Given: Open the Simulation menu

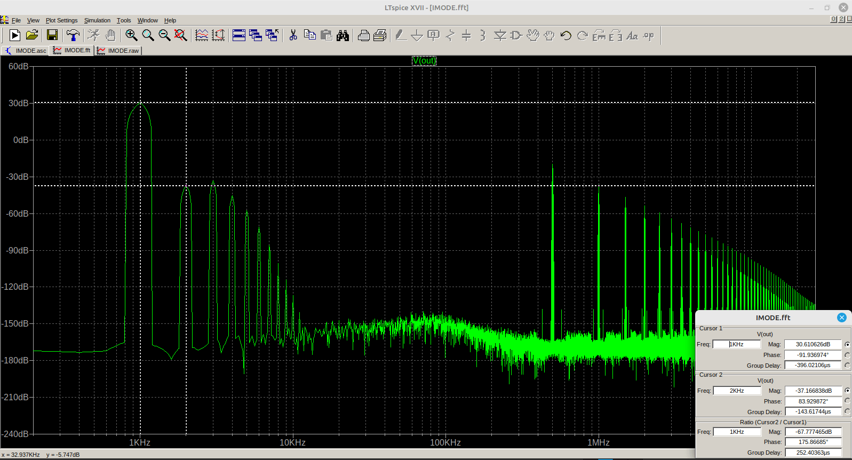Looking at the screenshot, I should pos(97,20).
